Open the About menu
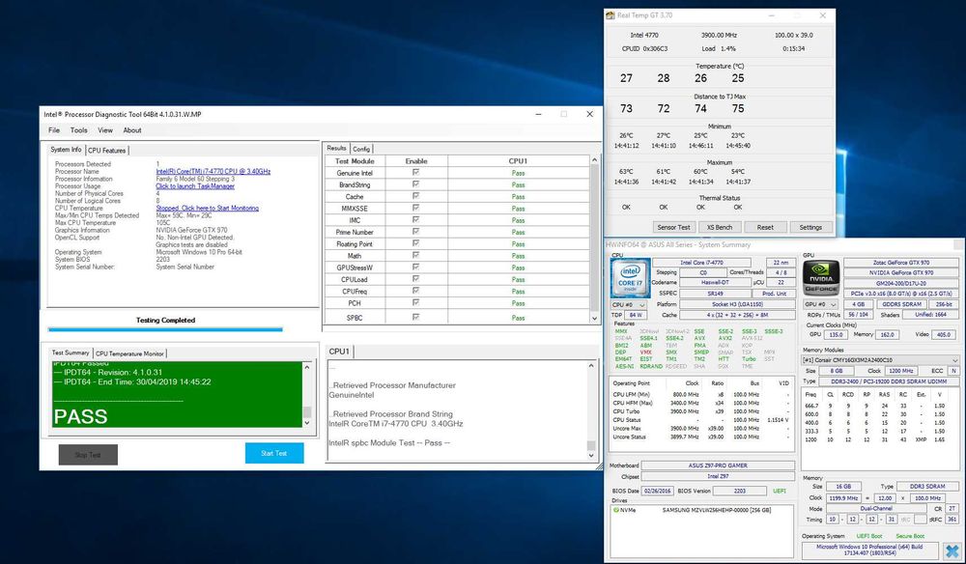 (x=131, y=130)
